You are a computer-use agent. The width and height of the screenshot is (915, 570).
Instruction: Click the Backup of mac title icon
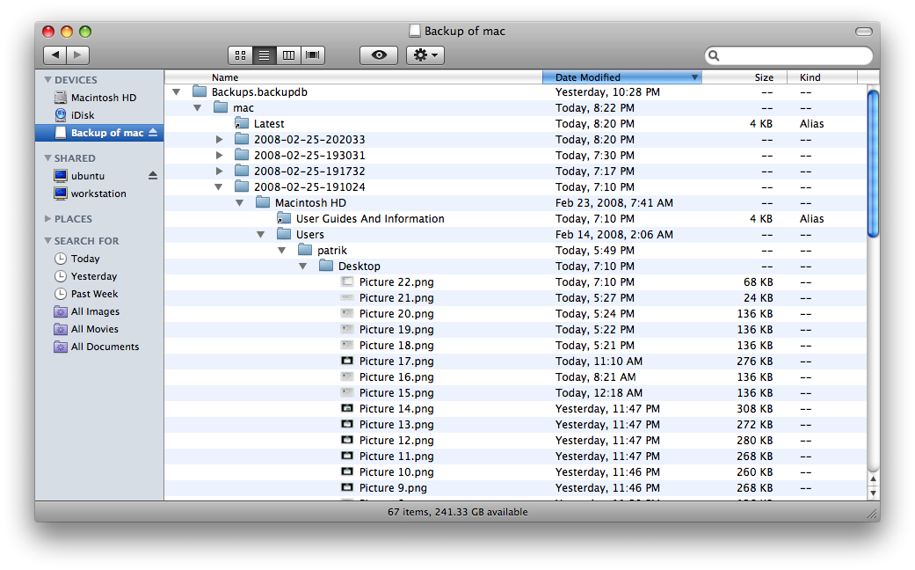tap(414, 31)
